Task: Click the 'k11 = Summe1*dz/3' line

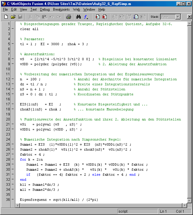Action: (39, 185)
